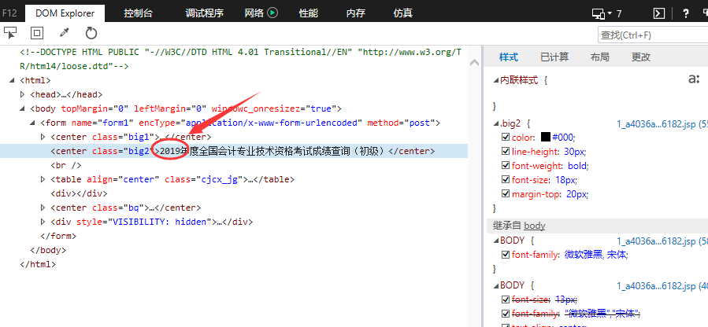Image resolution: width=708 pixels, height=327 pixels.
Task: Toggle the struck-through font-family checkbox
Action: (x=506, y=313)
